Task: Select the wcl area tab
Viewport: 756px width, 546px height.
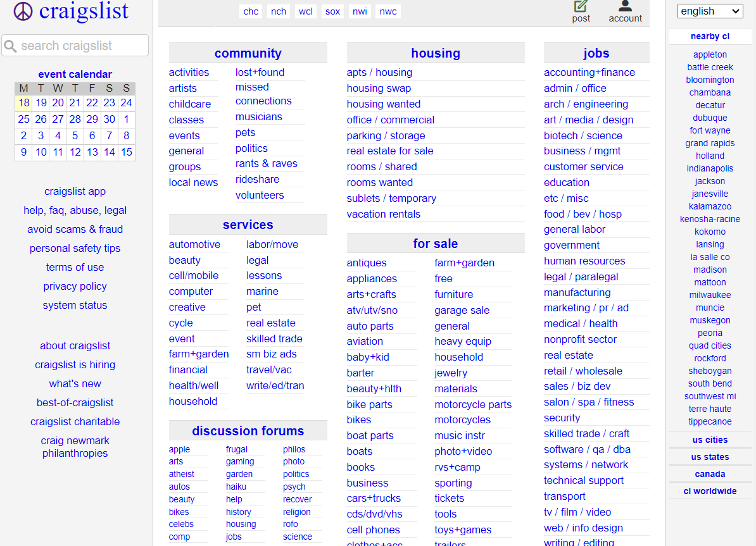Action: tap(306, 11)
